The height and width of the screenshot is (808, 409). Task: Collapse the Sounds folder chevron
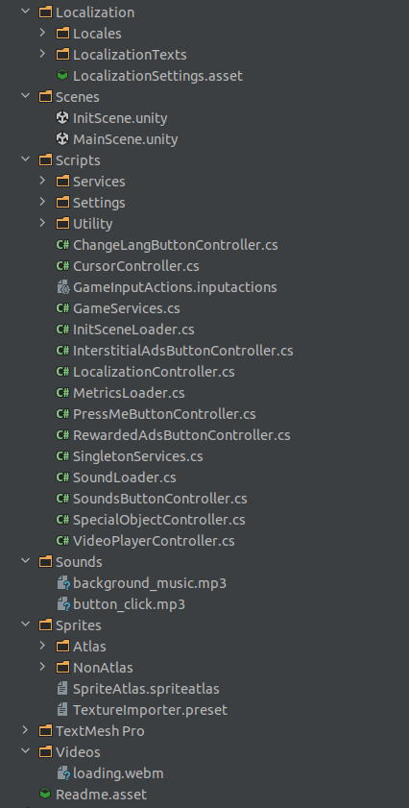(x=26, y=561)
